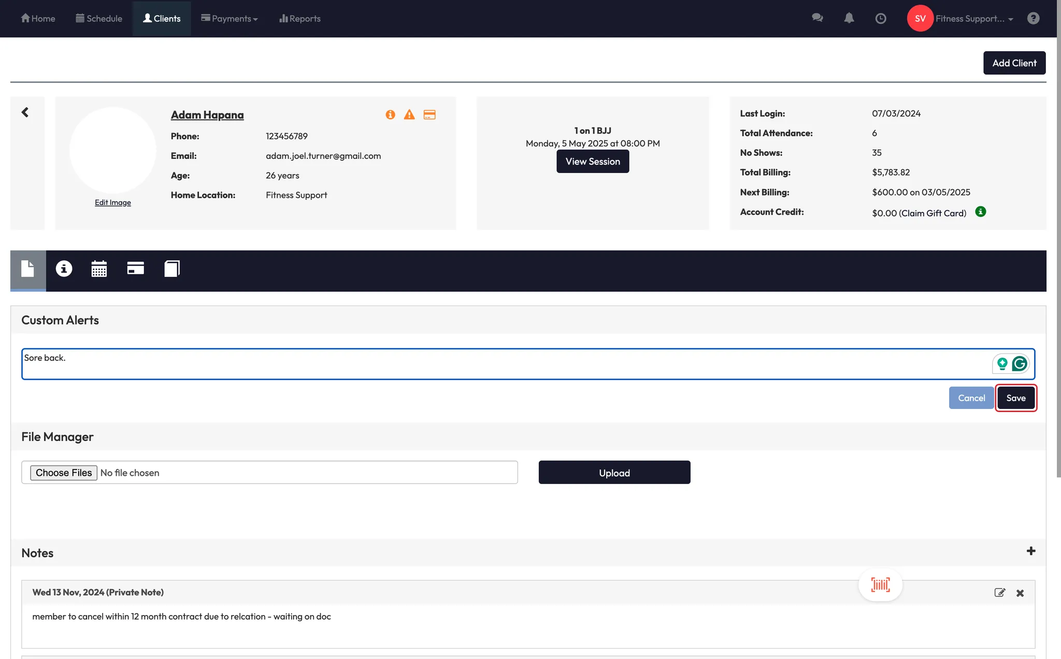Click the orange credit card icon
Viewport: 1061px width, 659px height.
pyautogui.click(x=429, y=115)
